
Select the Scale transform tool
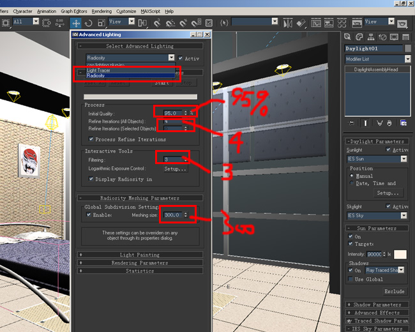tap(101, 23)
